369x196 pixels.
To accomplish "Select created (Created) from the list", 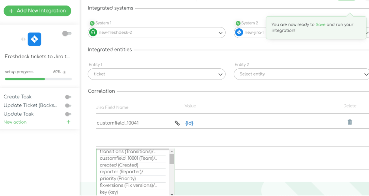I will click(119, 165).
